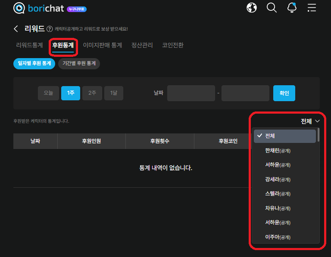331x257 pixels.
Task: Choose 스텔라 from the character list
Action: click(x=278, y=194)
